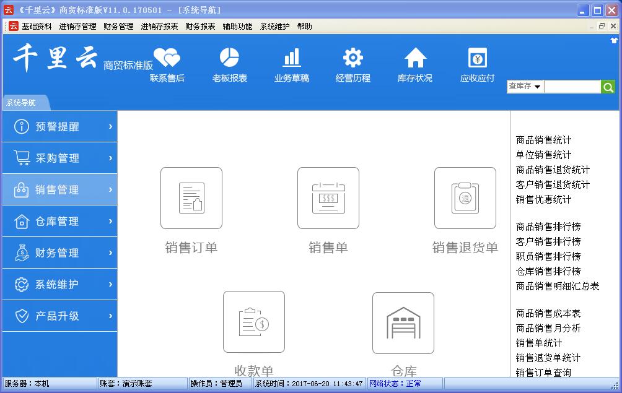Screen dimensions: 622x393
Task: Expand the 预警提醒 sidebar section
Action: [x=59, y=127]
